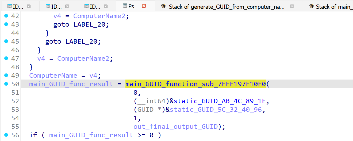
Task: Click the window icon on the Ps... tab
Action: pos(125,6)
